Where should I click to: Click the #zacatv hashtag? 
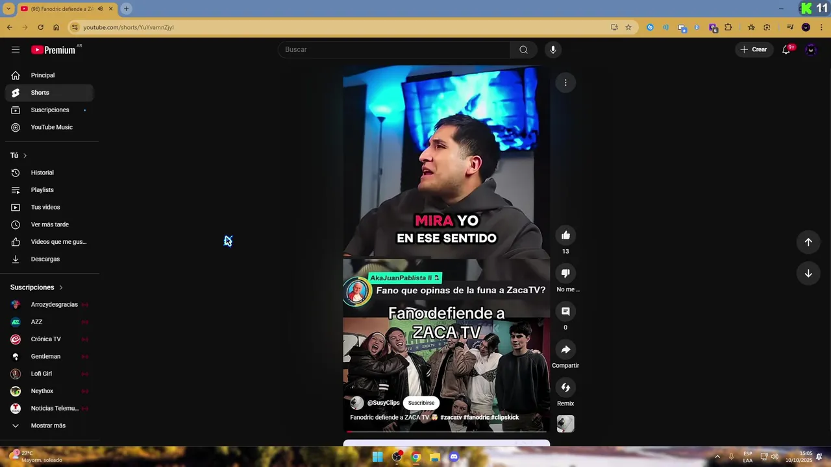451,418
